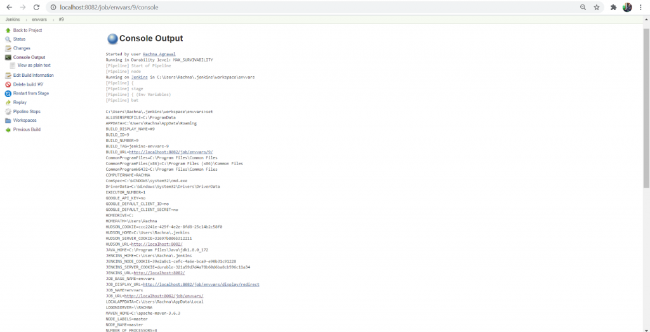Go to Previous Build
This screenshot has width=650, height=332.
(27, 129)
